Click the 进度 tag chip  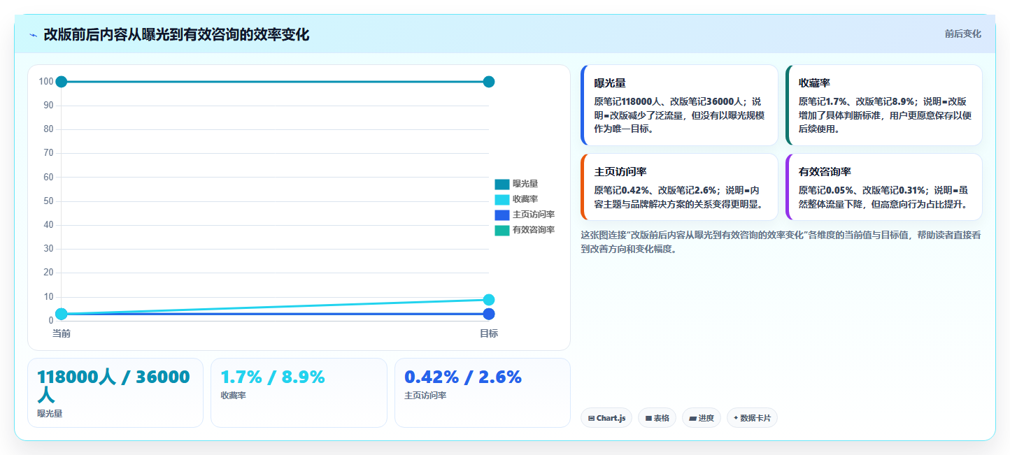[702, 418]
